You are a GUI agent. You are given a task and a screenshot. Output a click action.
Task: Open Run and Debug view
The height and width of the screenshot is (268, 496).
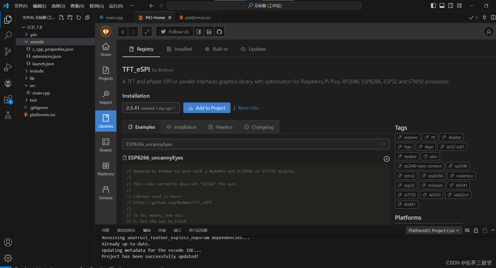coord(8,67)
